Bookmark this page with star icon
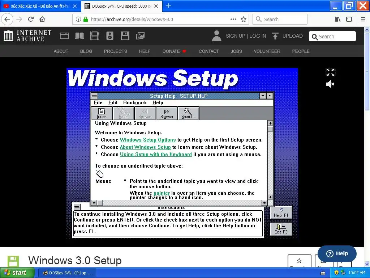 point(244,19)
